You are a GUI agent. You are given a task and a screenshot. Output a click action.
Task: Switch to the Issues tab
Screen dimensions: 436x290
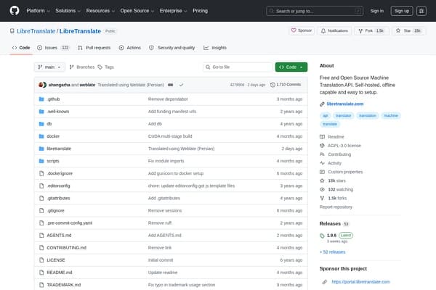tap(53, 48)
